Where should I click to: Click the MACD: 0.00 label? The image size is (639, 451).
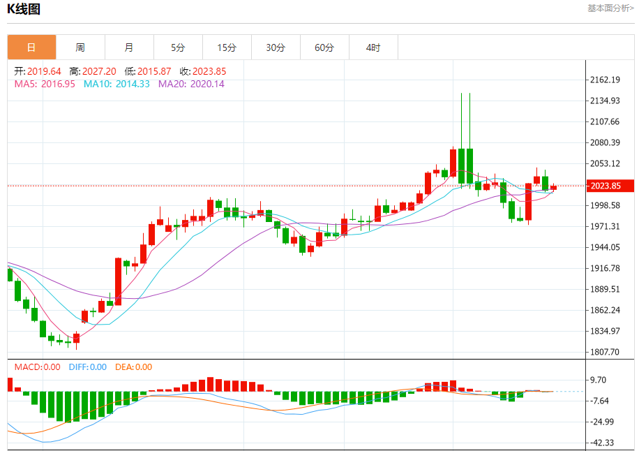pyautogui.click(x=38, y=367)
